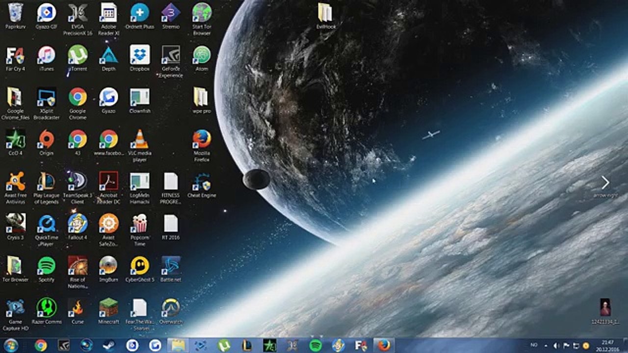Viewport: 628px width, 353px height.
Task: Open the volume control in the tray
Action: [x=557, y=346]
